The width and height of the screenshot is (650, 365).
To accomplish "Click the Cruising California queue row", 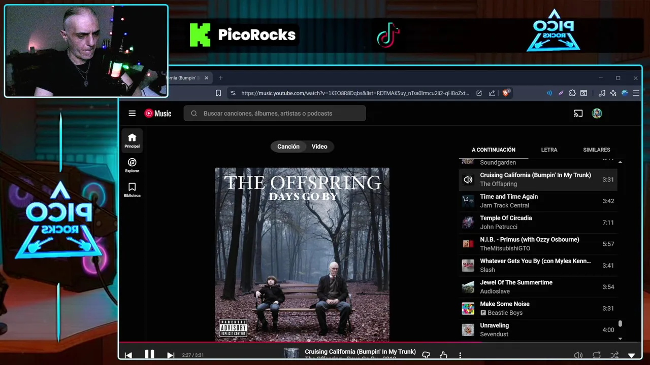I will [538, 179].
